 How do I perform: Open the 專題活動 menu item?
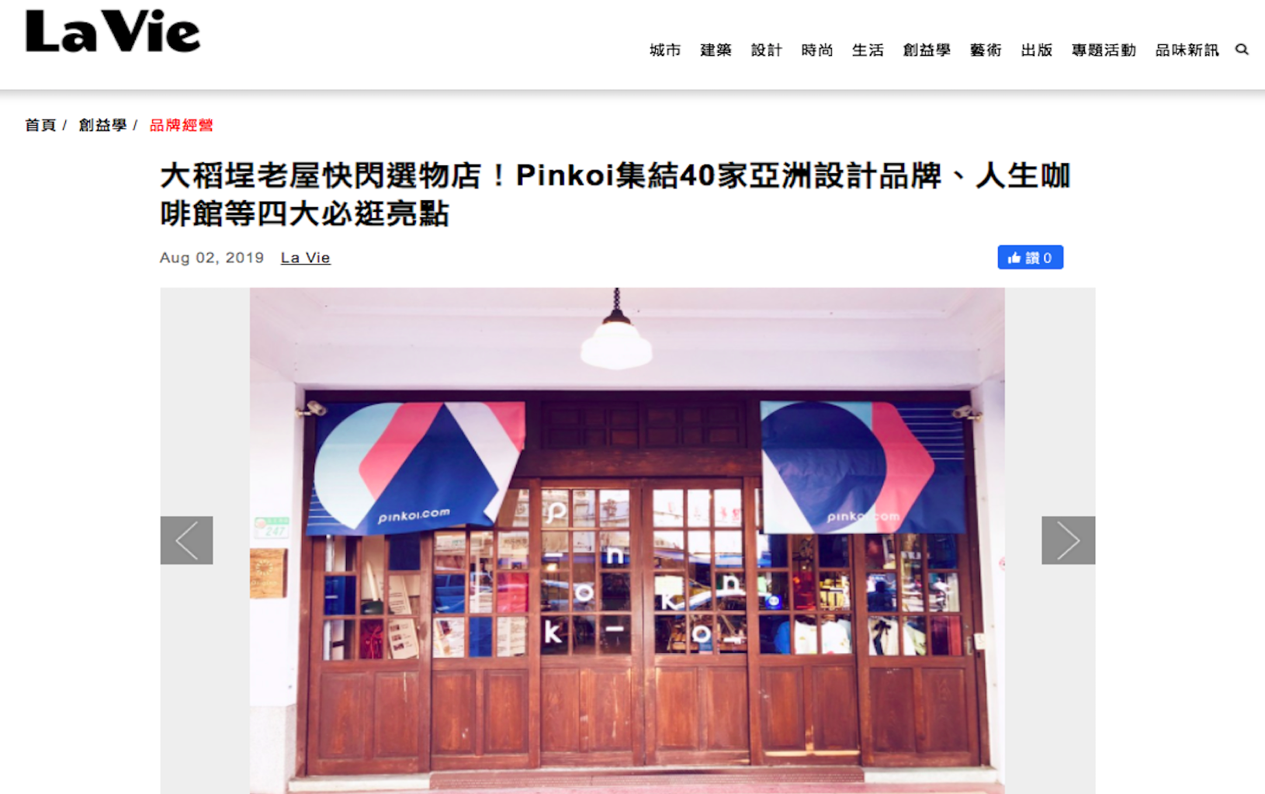pos(1104,50)
